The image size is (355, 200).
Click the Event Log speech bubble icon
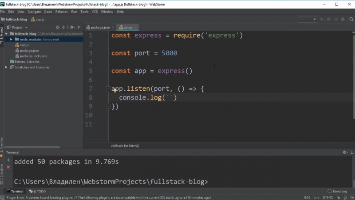330,191
